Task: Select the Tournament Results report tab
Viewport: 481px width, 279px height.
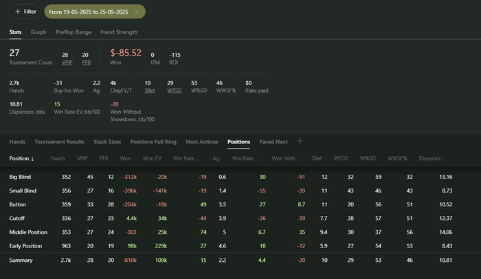Action: click(59, 142)
